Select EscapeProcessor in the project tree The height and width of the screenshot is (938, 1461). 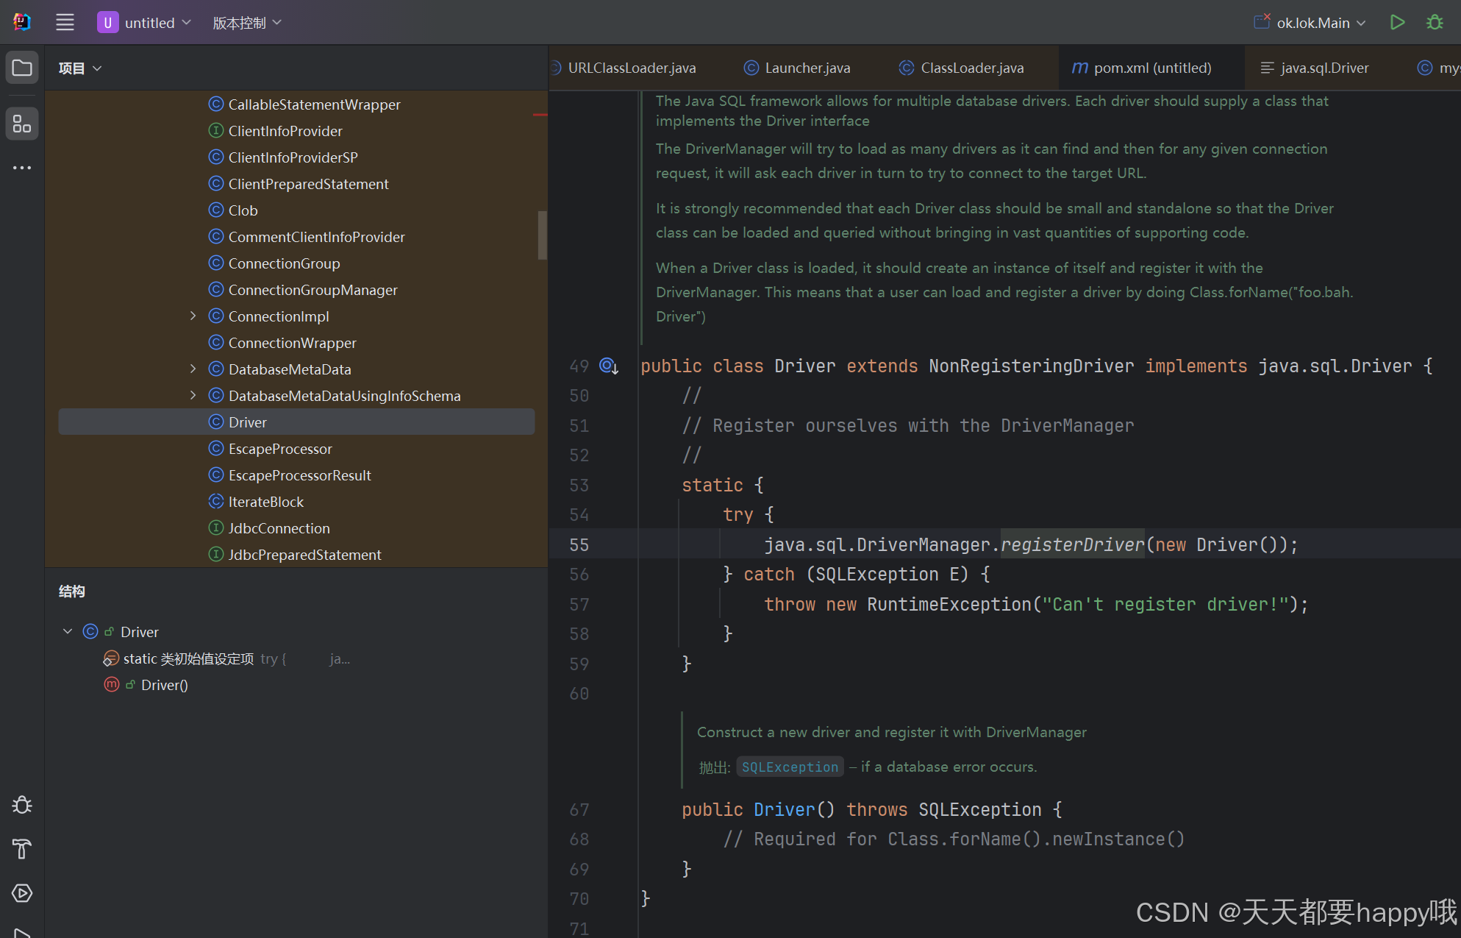tap(280, 449)
